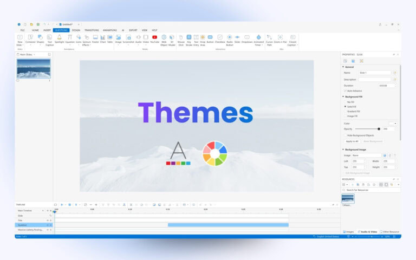The image size is (416, 260).
Task: Toggle the checkbox under slide 1 thumbnail
Action: [18, 80]
